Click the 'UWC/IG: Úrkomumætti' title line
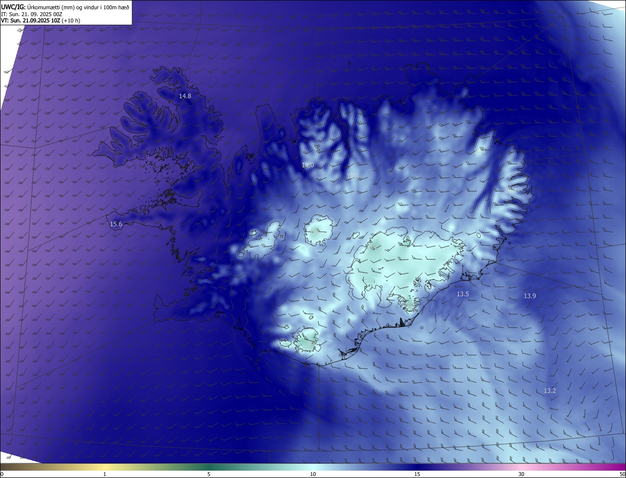The width and height of the screenshot is (626, 478). pos(65,7)
